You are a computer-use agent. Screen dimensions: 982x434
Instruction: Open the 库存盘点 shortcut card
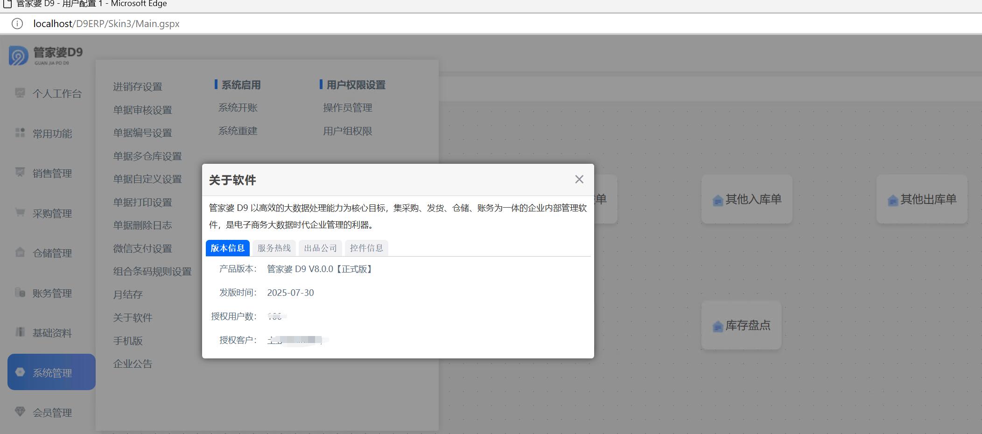(x=741, y=326)
